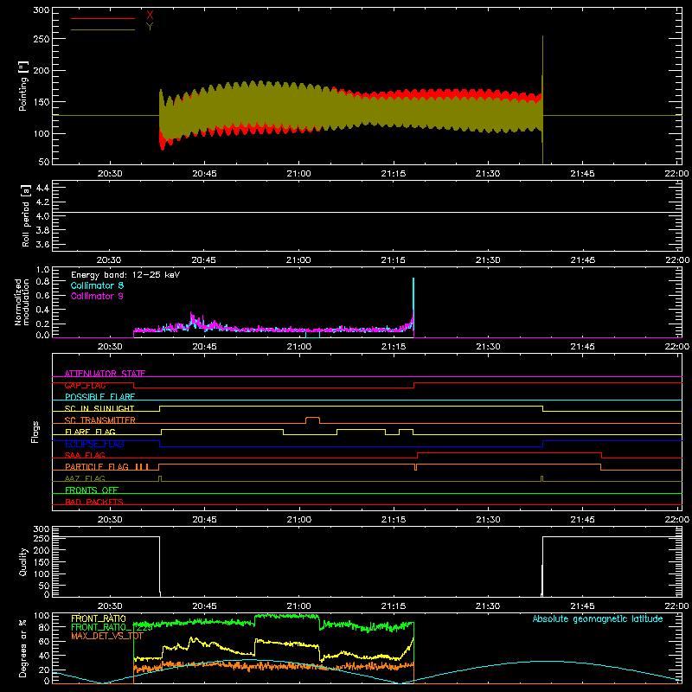Click 20:45 tick under the Roll period plot

pyautogui.click(x=204, y=260)
